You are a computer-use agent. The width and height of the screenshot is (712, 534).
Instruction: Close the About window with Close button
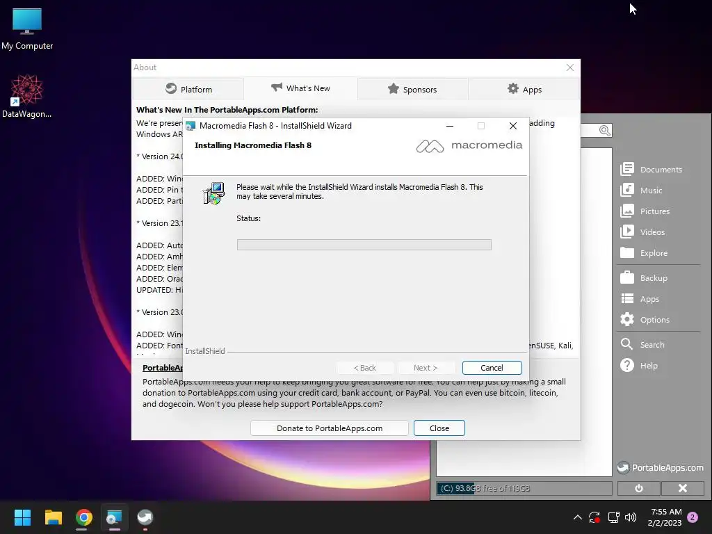(439, 428)
